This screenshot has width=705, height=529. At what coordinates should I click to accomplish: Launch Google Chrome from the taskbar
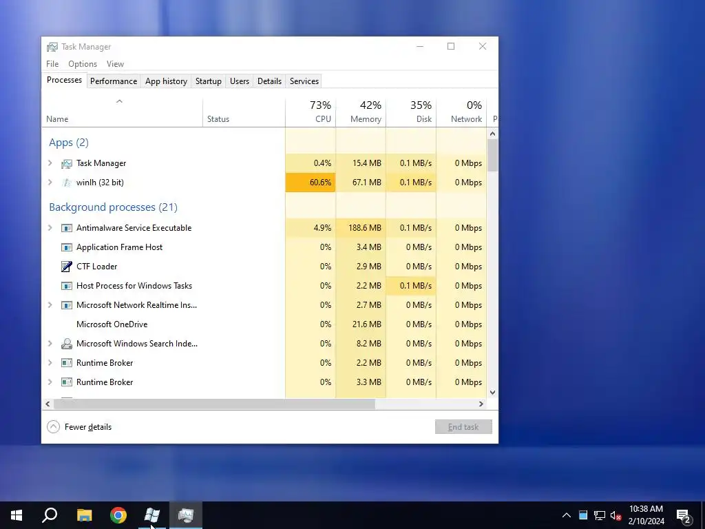tap(118, 515)
